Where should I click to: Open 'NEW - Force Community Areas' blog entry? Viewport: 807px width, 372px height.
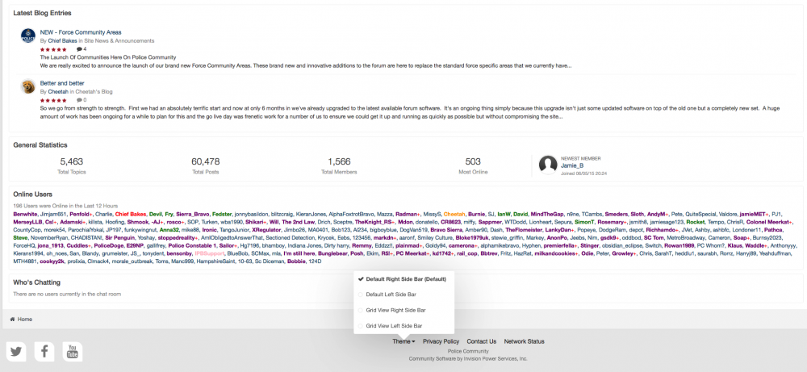[81, 32]
